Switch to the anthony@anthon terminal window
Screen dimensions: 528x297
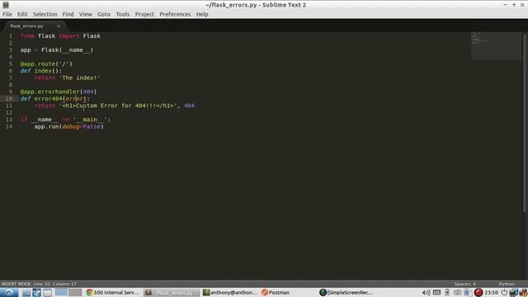(x=230, y=293)
